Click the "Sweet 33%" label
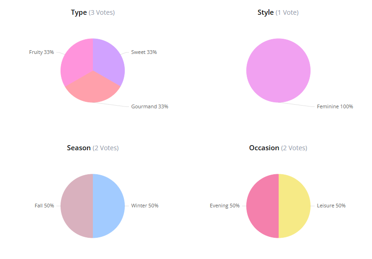Image resolution: width=372 pixels, height=259 pixels. [144, 52]
